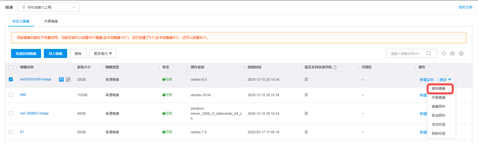478x144 pixels.
Task: Click help question icon beside 是否支持快速开机
Action: (x=335, y=67)
